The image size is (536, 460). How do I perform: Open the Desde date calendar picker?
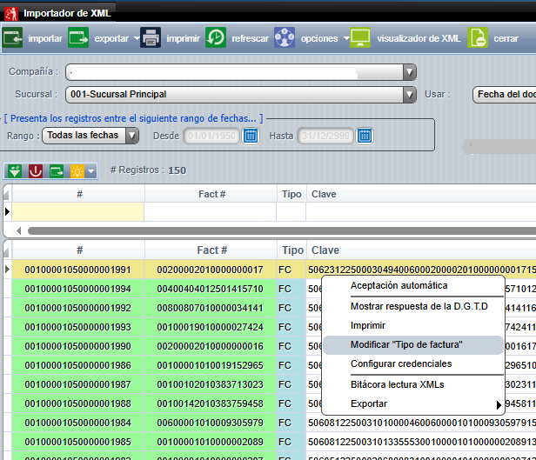251,135
